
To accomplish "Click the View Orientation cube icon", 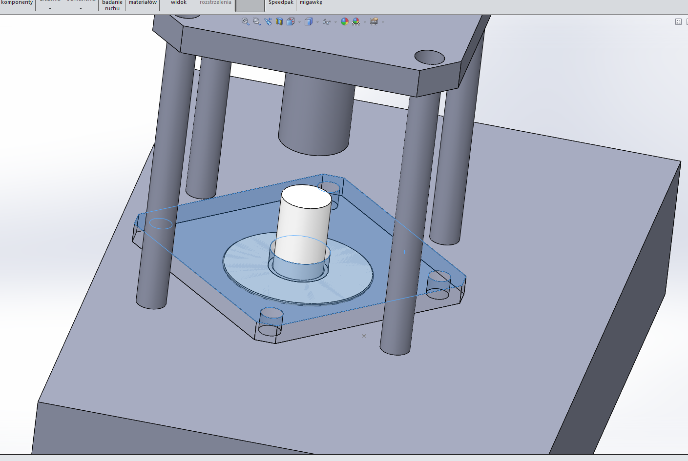I will point(291,21).
